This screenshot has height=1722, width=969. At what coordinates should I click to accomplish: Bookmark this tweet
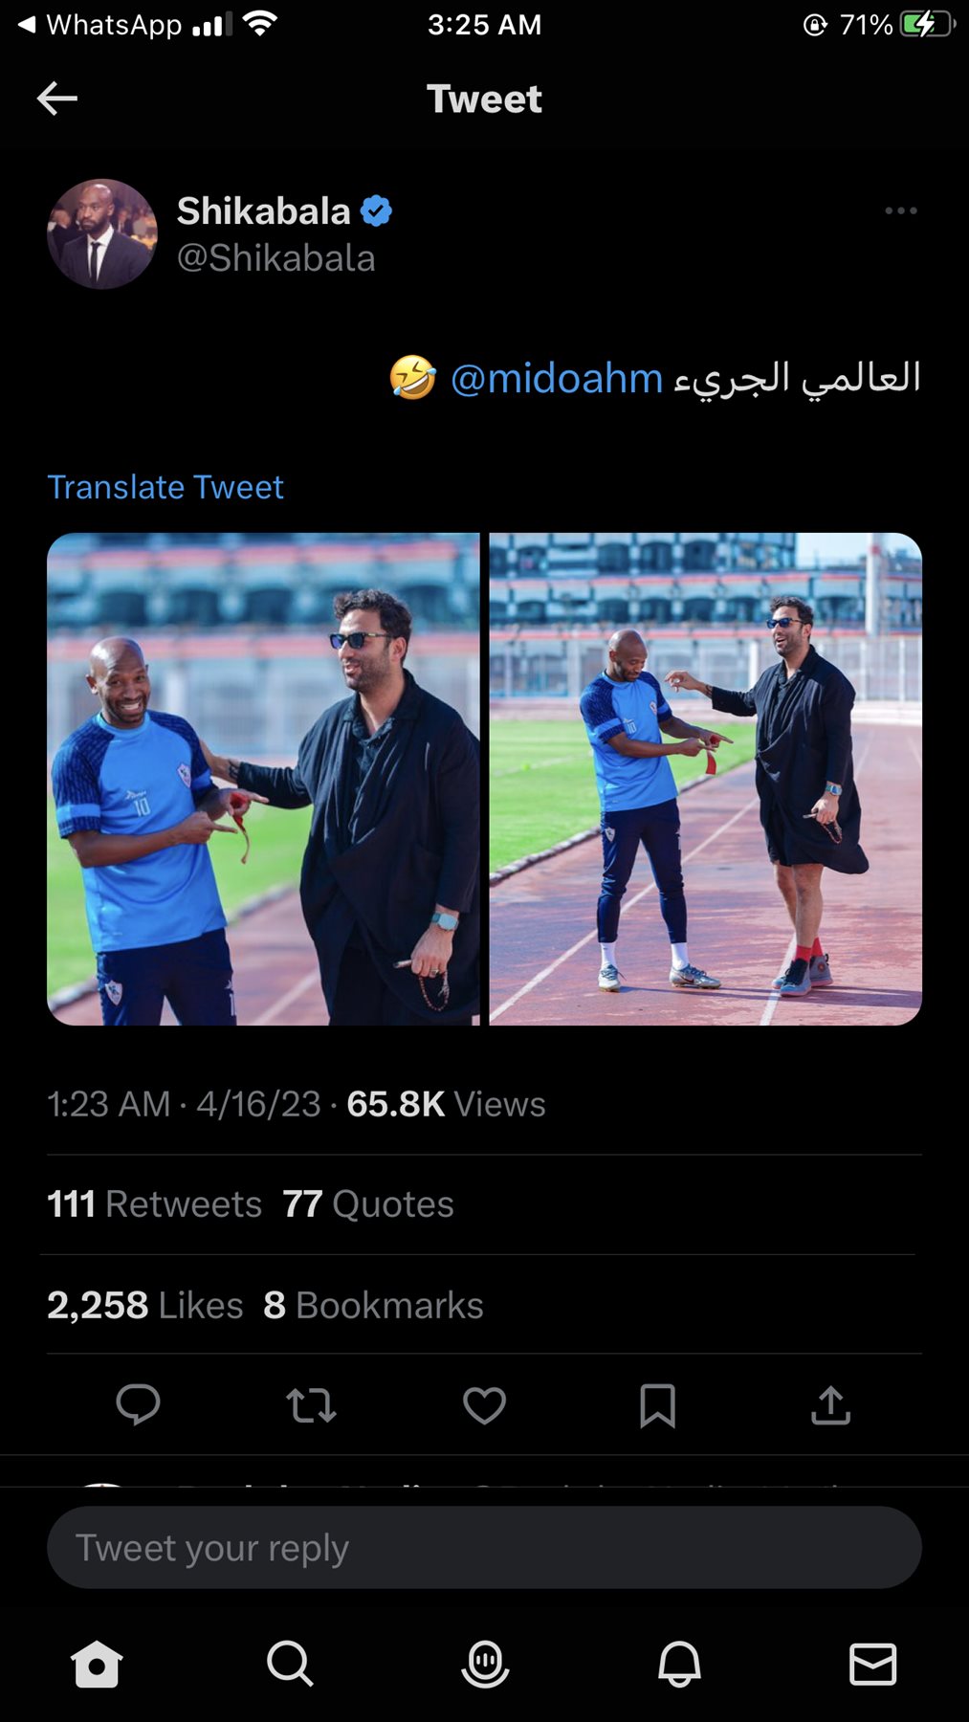(657, 1405)
